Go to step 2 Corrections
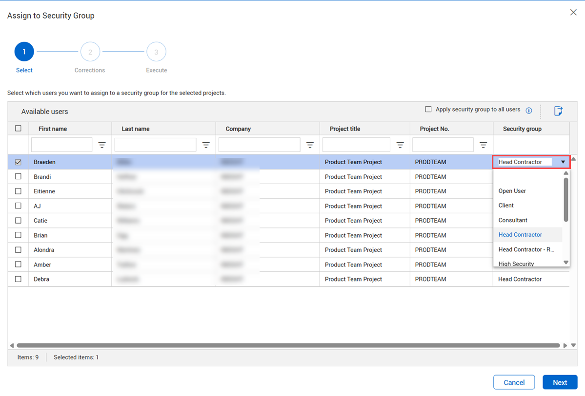This screenshot has height=396, width=585. coord(90,52)
